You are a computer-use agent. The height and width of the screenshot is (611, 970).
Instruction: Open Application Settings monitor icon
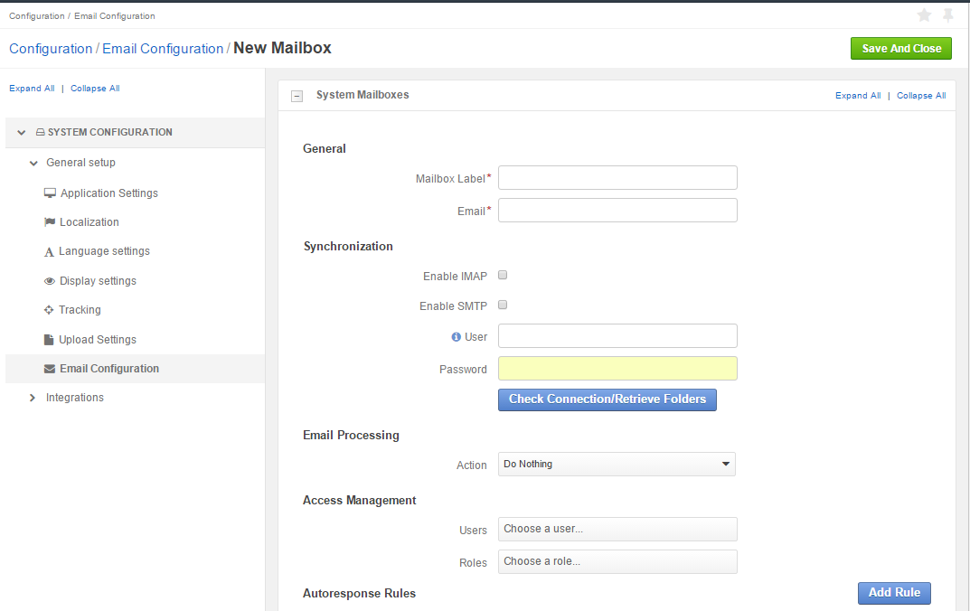coord(50,193)
